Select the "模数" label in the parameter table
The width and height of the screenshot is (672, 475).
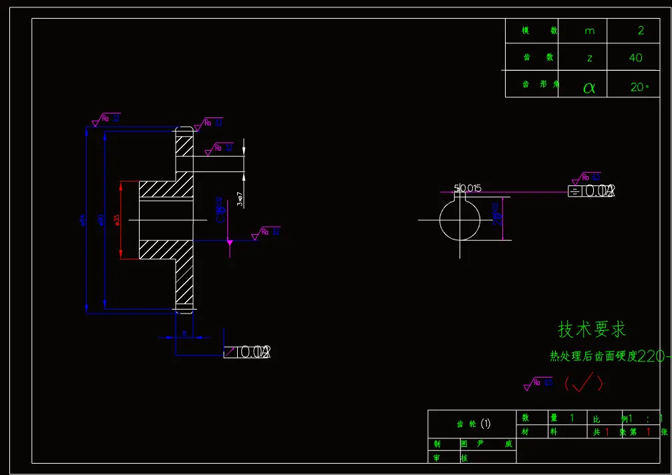pos(539,31)
